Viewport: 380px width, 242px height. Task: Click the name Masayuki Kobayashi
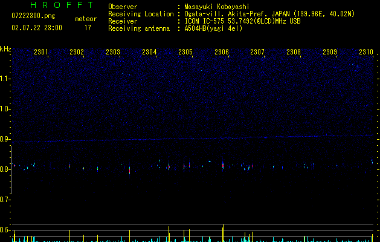pyautogui.click(x=217, y=7)
